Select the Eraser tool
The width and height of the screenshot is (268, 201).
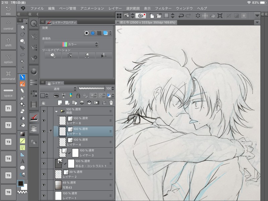coord(22,91)
